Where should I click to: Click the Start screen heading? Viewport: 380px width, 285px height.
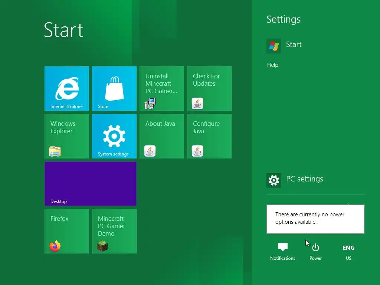tap(64, 30)
